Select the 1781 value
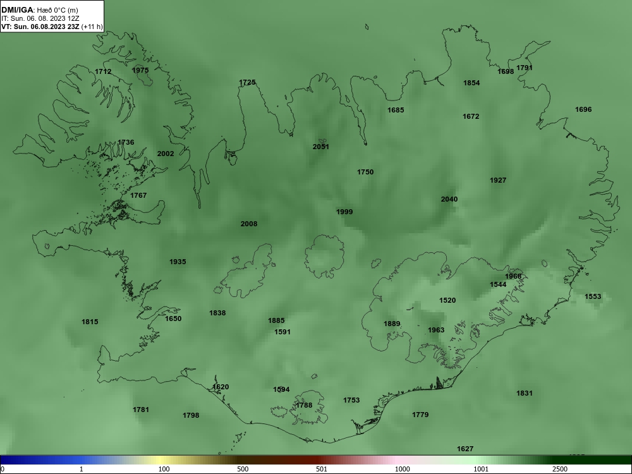Screen dimensions: 632x474 141,410
